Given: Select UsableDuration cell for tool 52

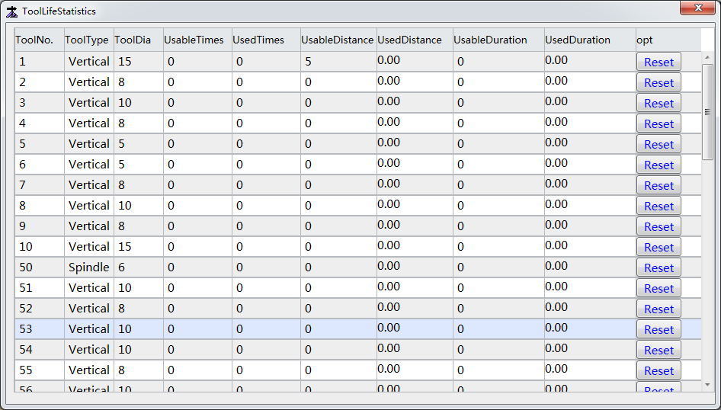Looking at the screenshot, I should [x=498, y=309].
